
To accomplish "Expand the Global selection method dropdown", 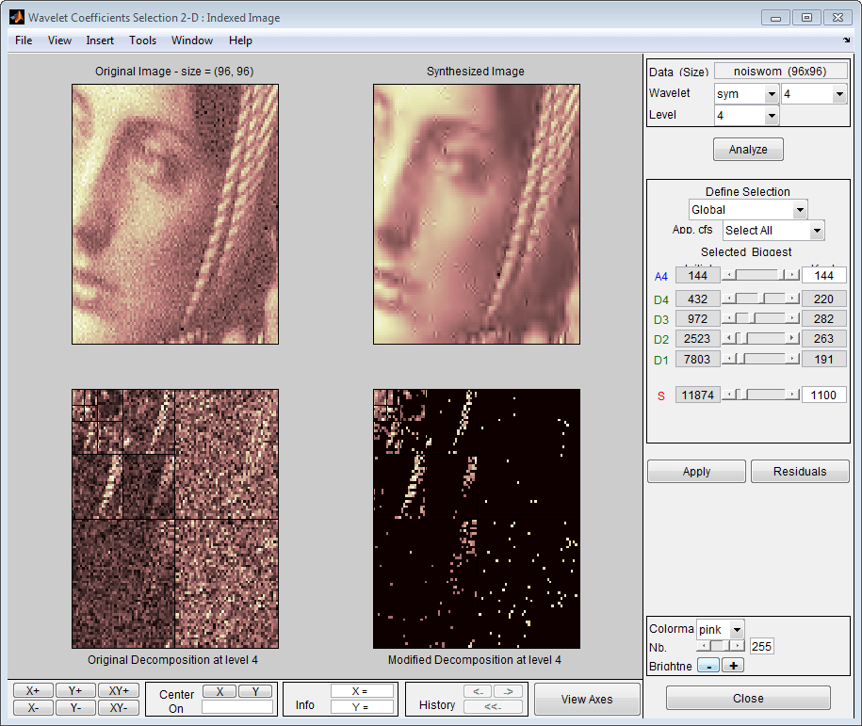I will (747, 210).
